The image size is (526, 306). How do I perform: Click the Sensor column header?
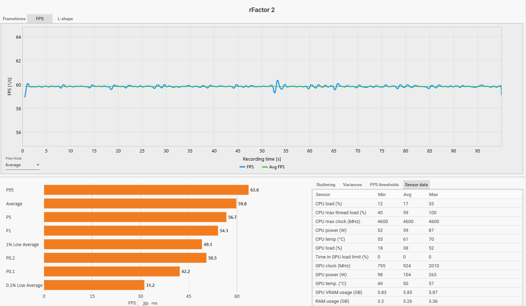323,195
